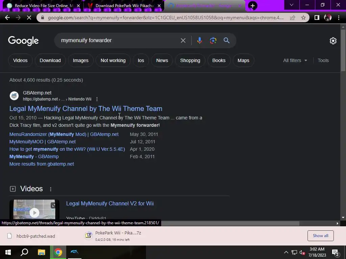346x259 pixels.
Task: Bookmark this page with the star icon
Action: pyautogui.click(x=303, y=18)
